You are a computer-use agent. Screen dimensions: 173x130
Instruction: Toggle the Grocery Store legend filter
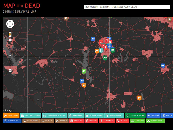(31, 116)
